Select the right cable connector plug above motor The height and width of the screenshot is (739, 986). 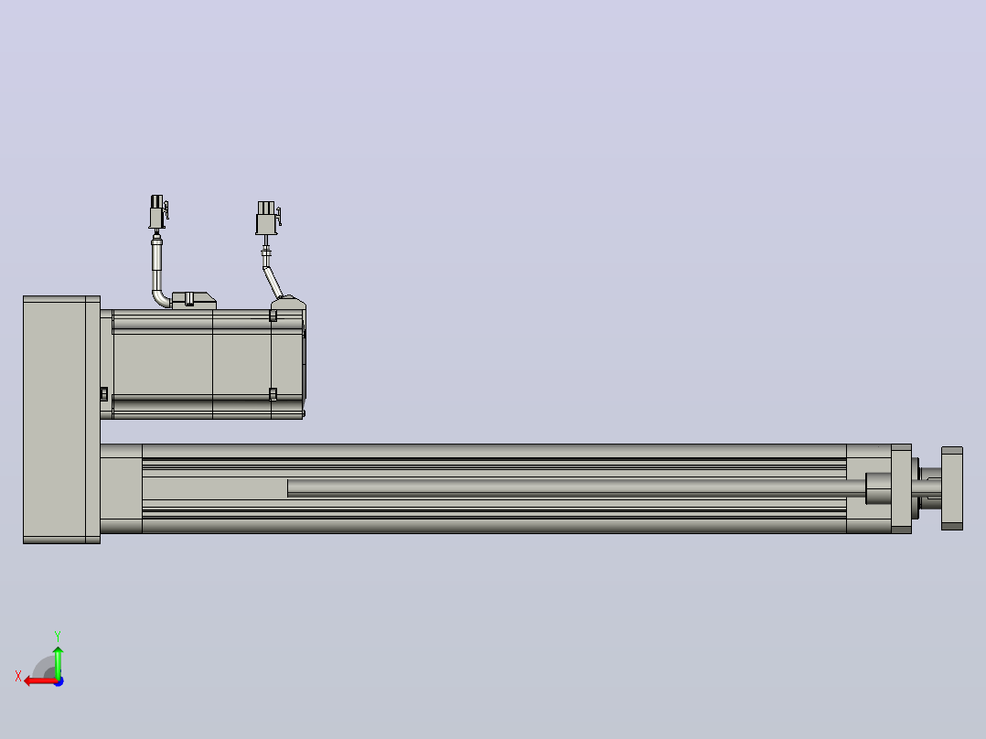click(x=267, y=219)
